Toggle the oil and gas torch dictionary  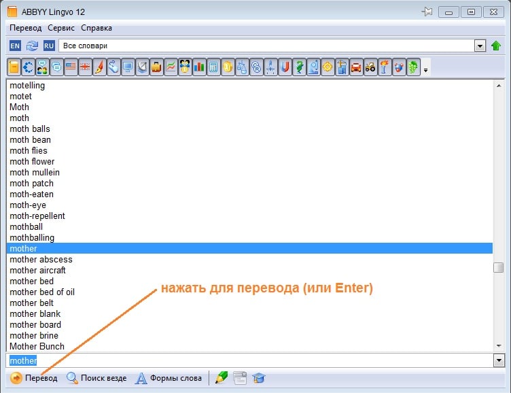pyautogui.click(x=385, y=67)
